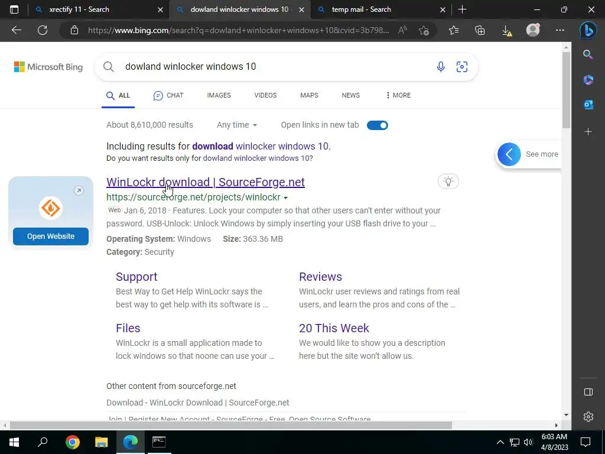
Task: Open the Favorites list icon
Action: tap(454, 30)
